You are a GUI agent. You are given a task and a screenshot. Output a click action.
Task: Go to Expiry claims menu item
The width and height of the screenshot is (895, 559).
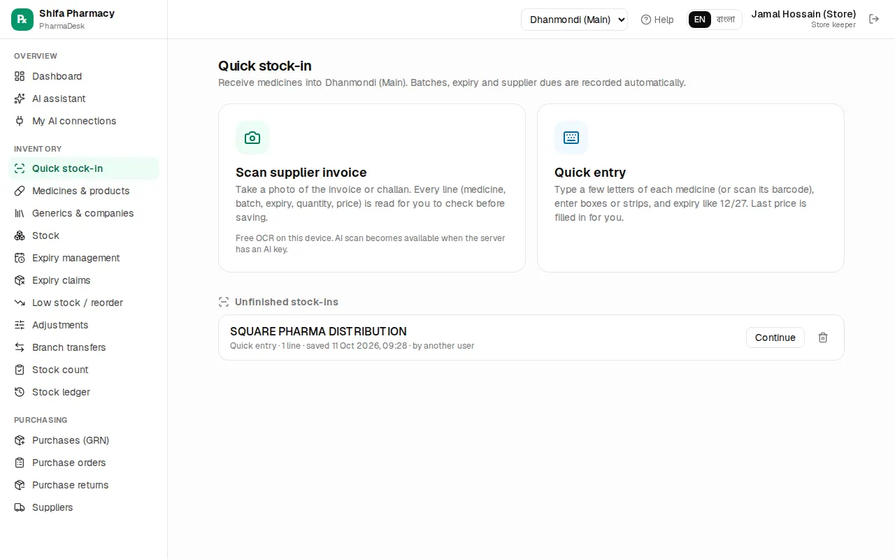84,280
